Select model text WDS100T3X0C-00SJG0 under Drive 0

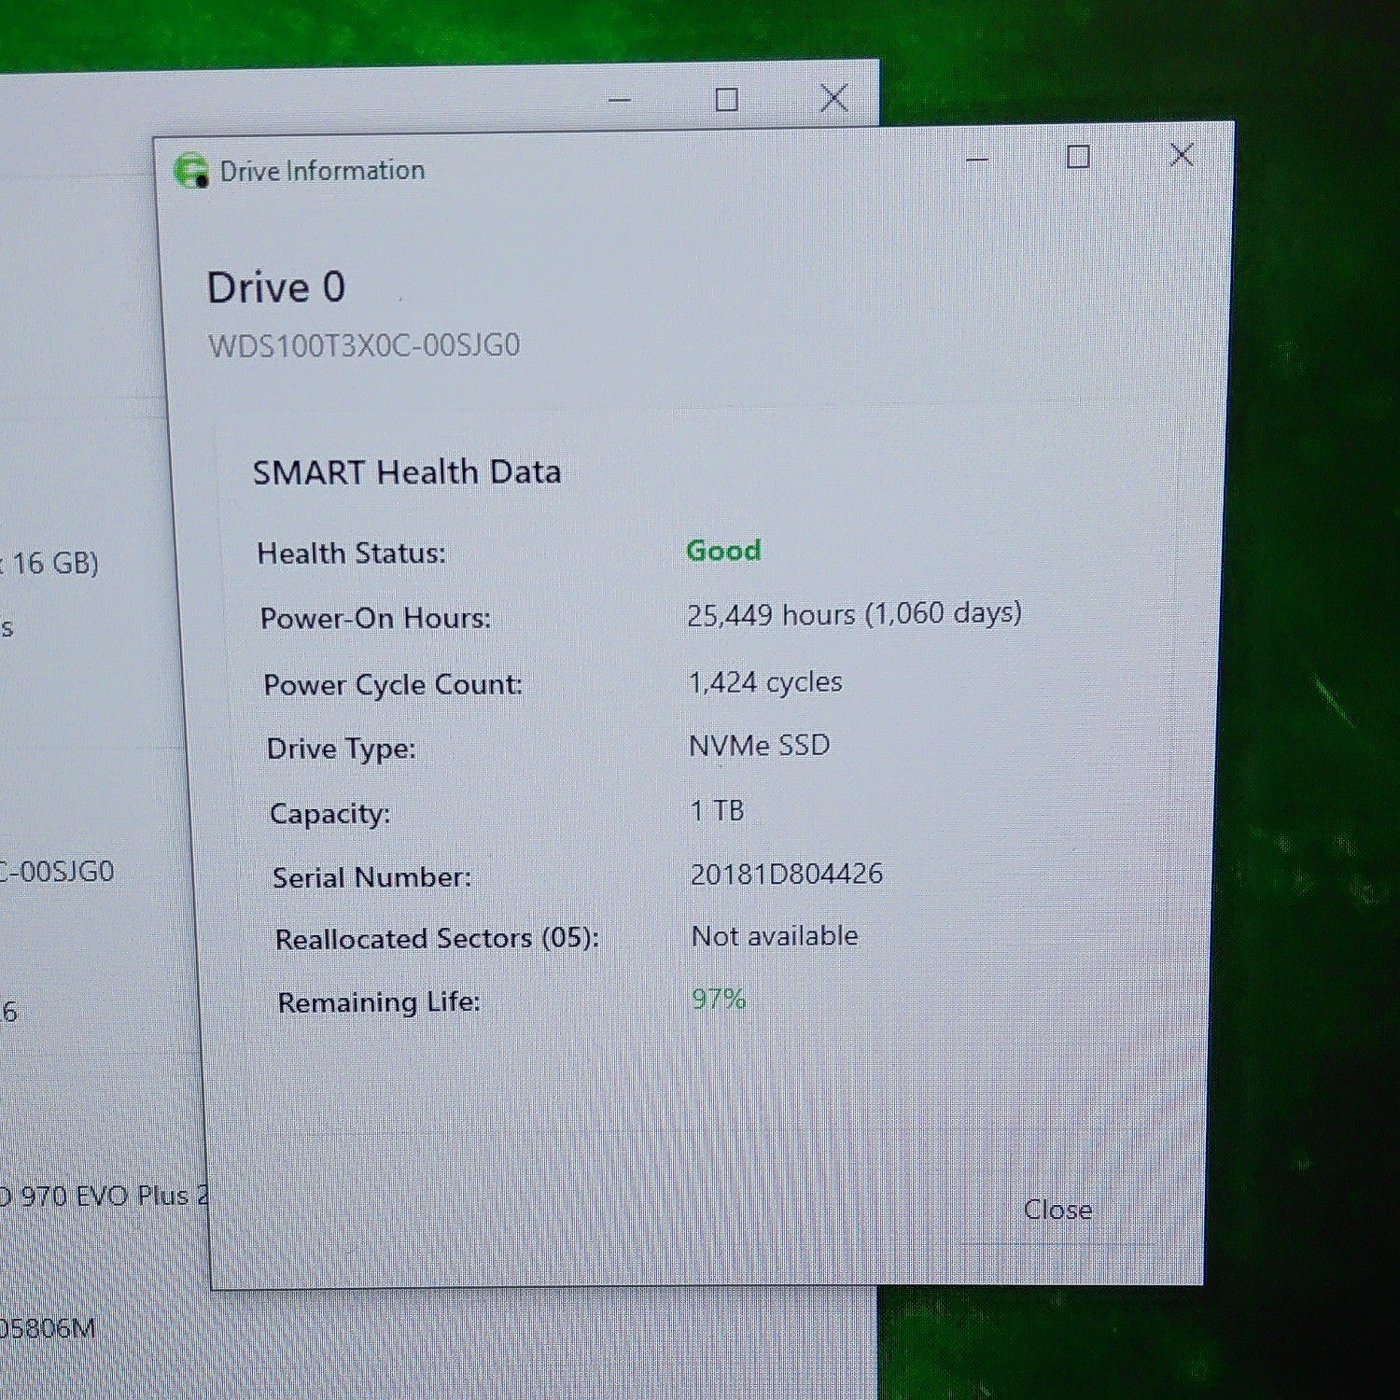(x=364, y=346)
